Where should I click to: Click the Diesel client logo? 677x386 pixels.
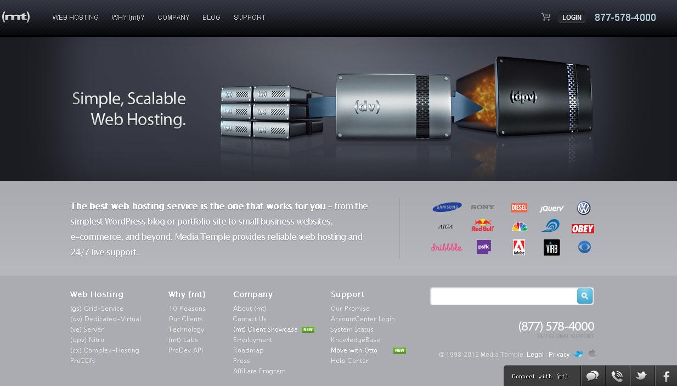519,208
